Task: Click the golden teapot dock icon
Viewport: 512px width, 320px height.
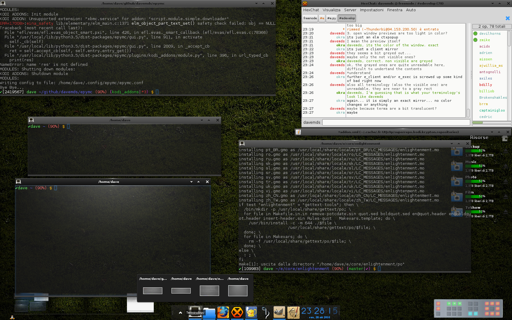Action: point(251,312)
